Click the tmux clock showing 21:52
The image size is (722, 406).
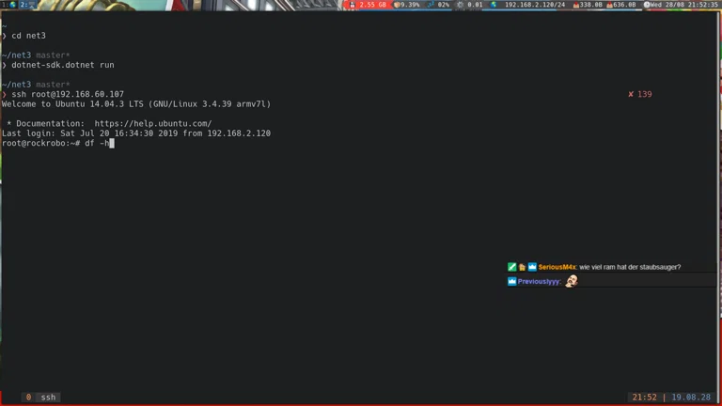coord(644,398)
